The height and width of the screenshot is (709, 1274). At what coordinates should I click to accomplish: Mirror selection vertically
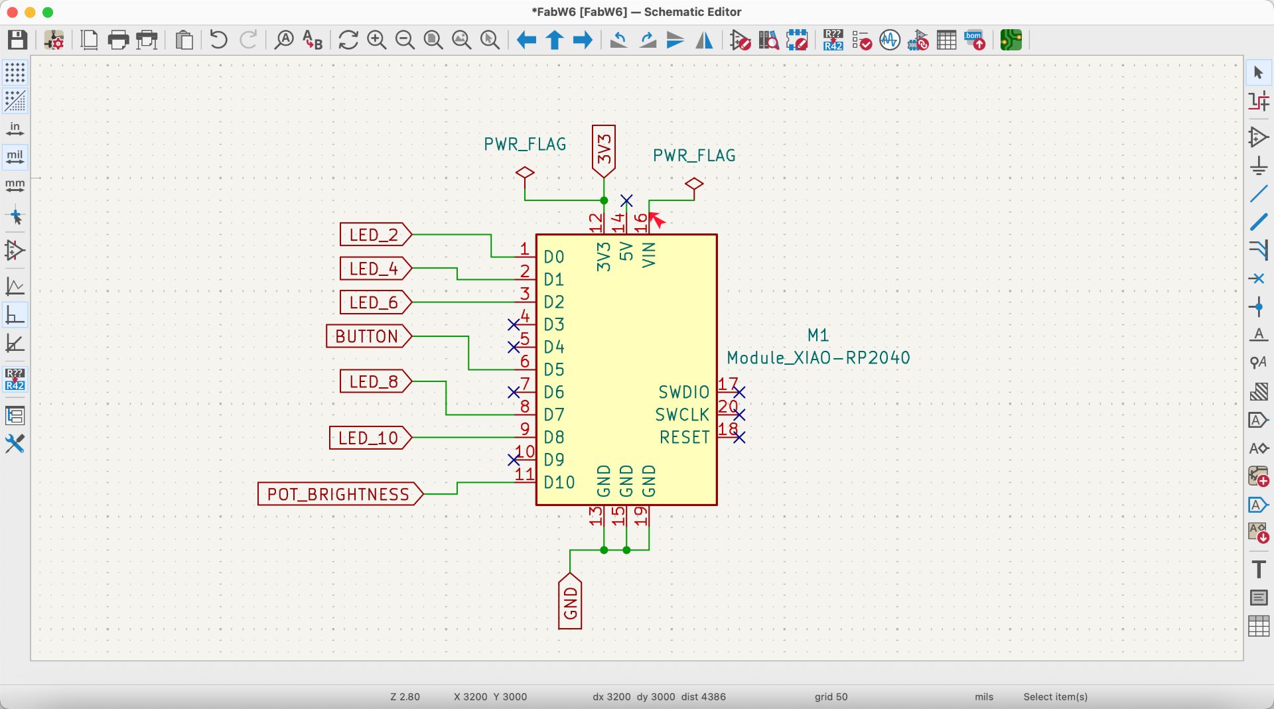click(675, 40)
